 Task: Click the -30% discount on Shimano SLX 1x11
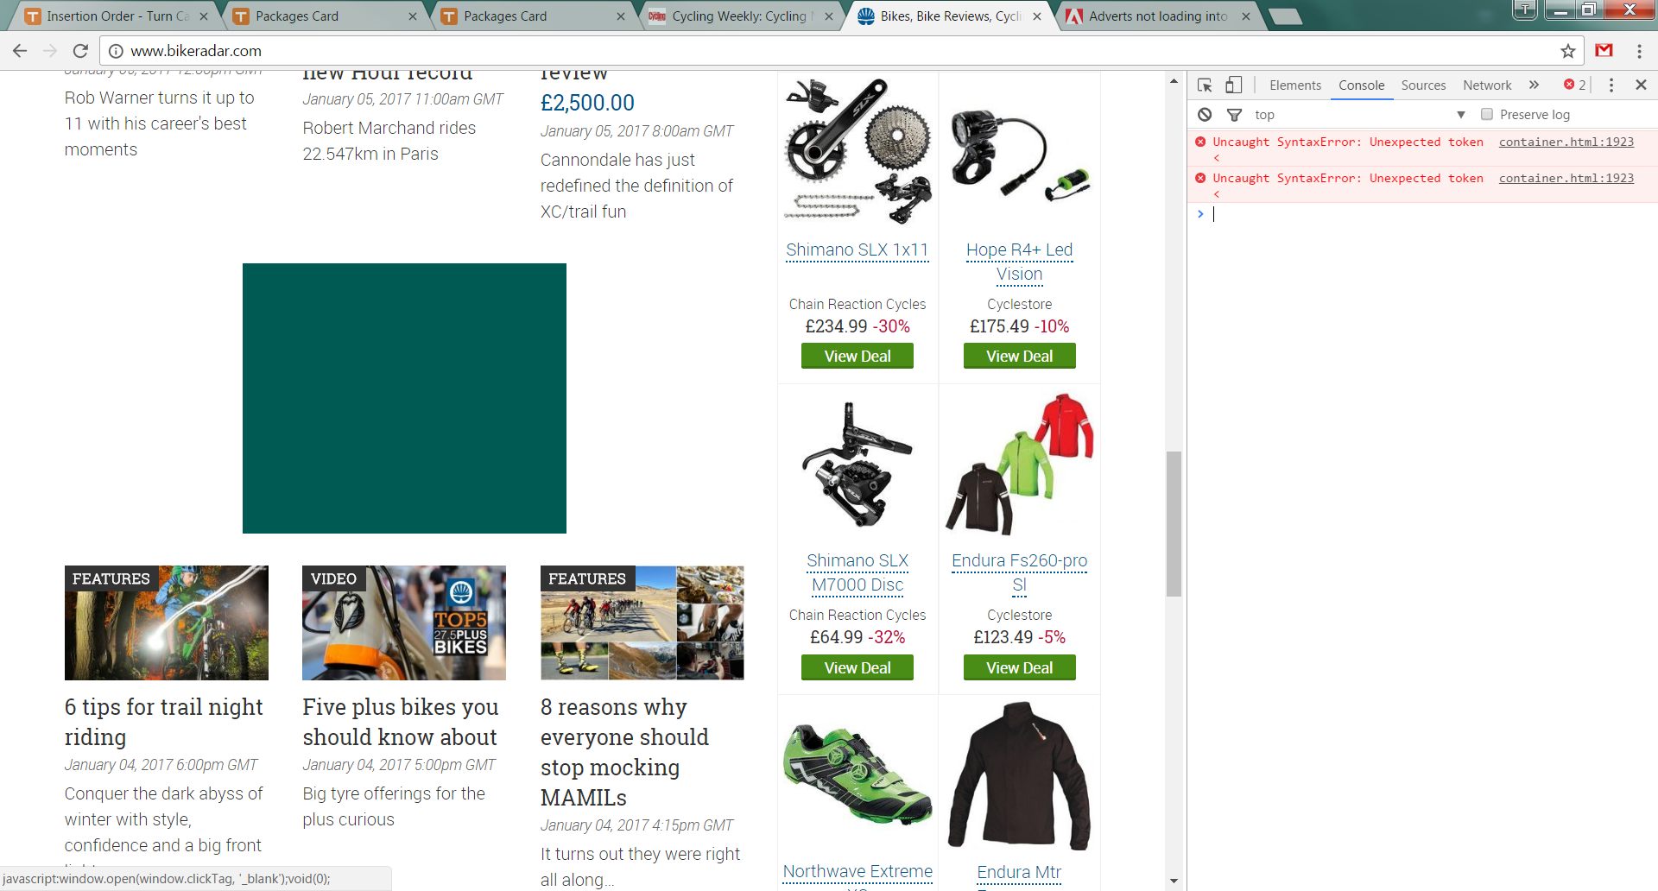(x=891, y=326)
